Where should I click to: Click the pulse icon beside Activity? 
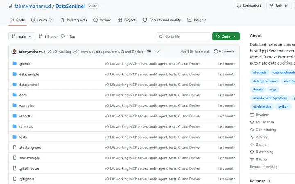252,137
